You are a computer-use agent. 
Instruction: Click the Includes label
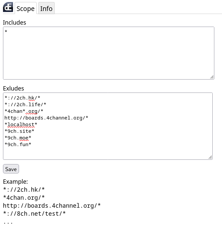click(x=14, y=23)
